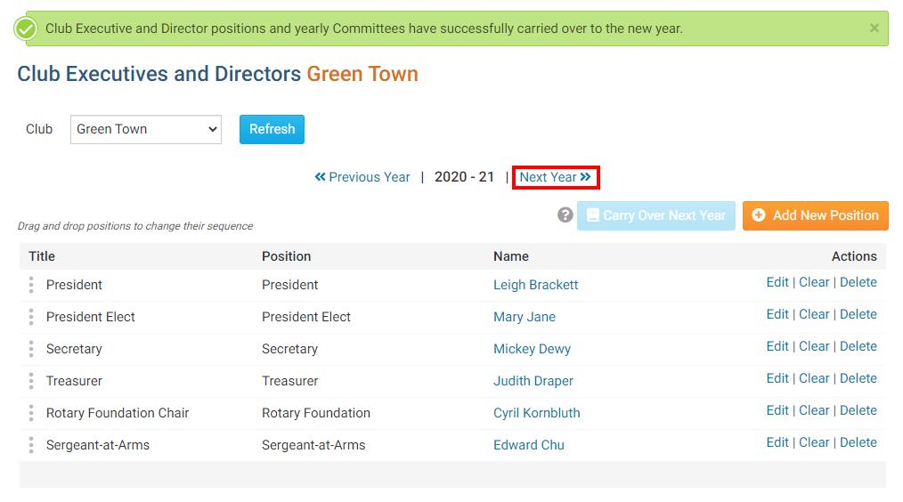Edit the President Elect position
This screenshot has height=502, width=903.
(x=777, y=314)
